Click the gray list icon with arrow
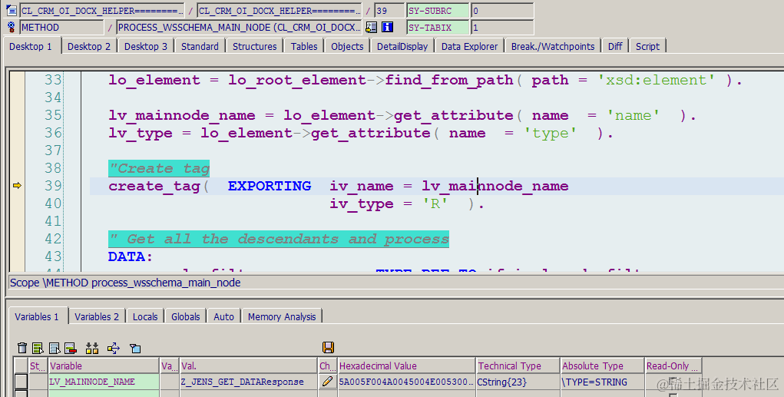 (x=55, y=348)
